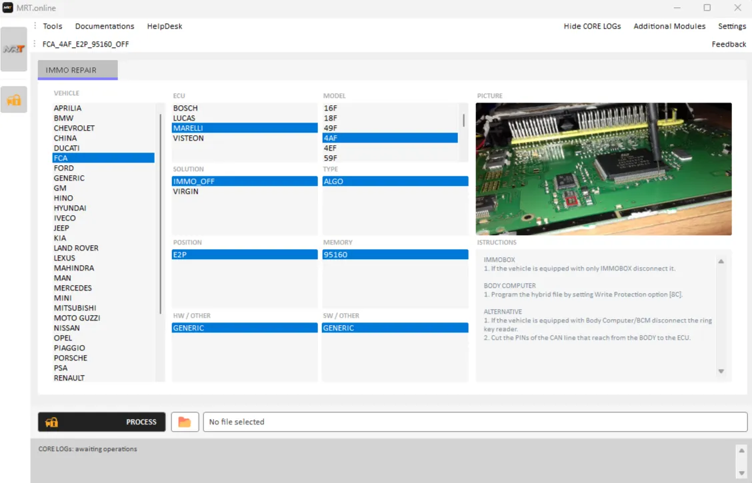
Task: Select LAND ROVER in vehicle list
Action: coord(103,248)
